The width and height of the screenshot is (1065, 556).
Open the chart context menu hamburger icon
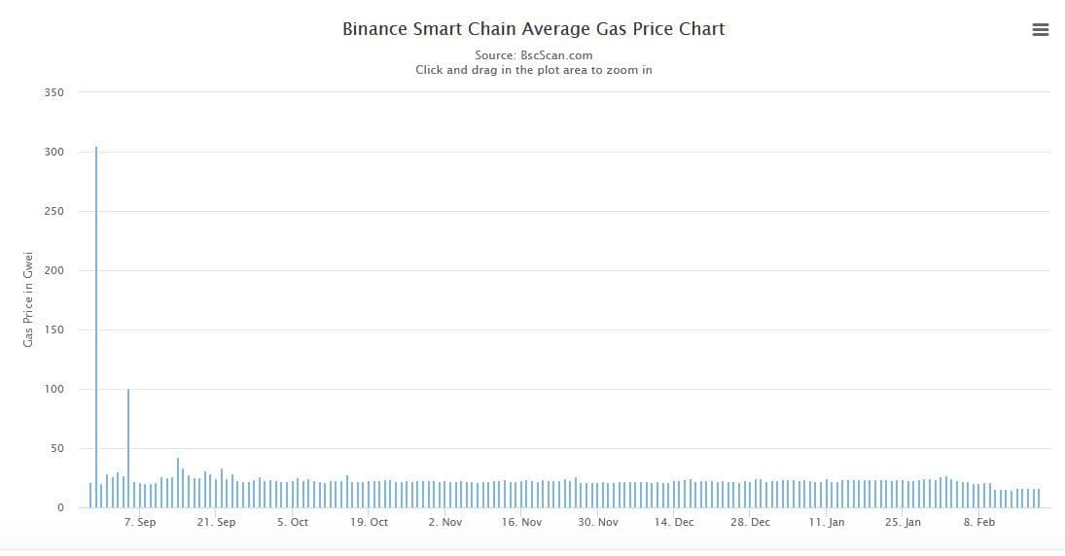click(x=1040, y=29)
